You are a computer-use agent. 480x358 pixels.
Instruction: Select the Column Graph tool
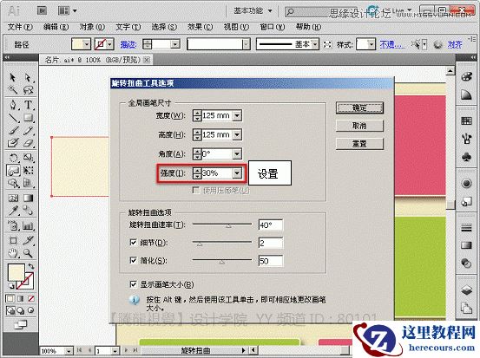[28, 225]
